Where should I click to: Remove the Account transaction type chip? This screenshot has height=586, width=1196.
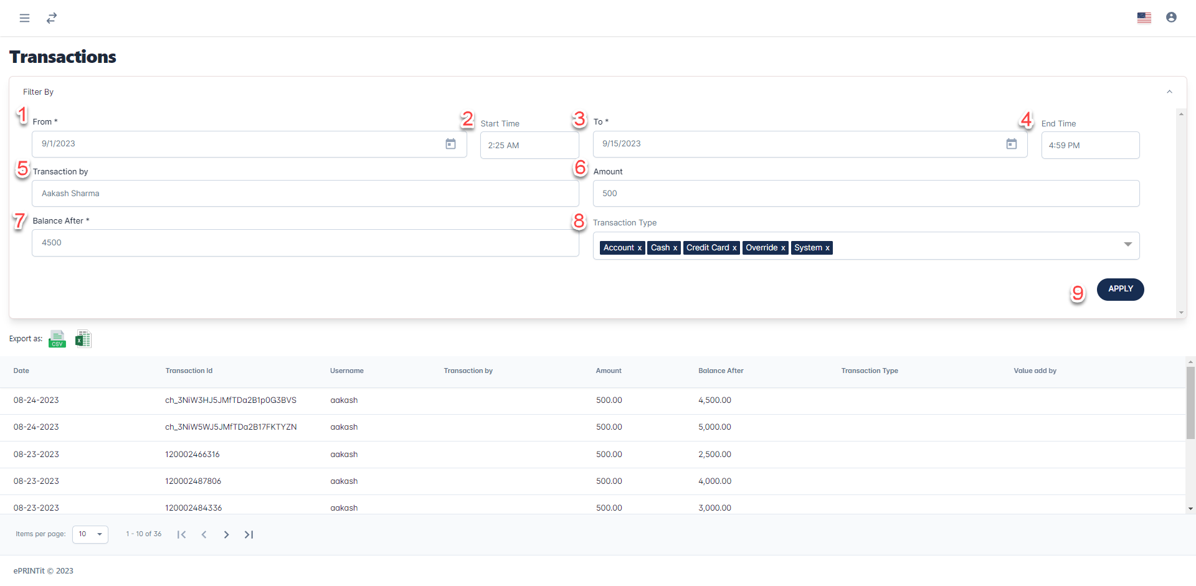639,248
